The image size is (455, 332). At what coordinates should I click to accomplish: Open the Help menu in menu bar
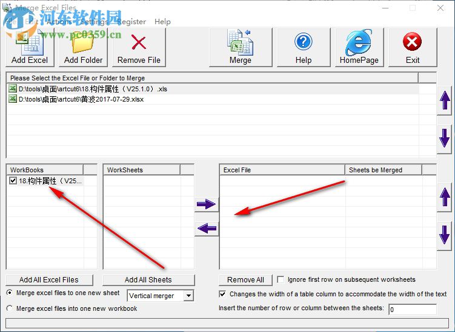point(162,22)
